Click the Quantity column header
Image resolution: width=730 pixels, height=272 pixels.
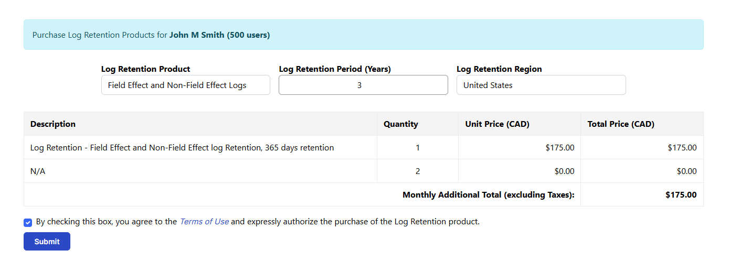pyautogui.click(x=400, y=124)
